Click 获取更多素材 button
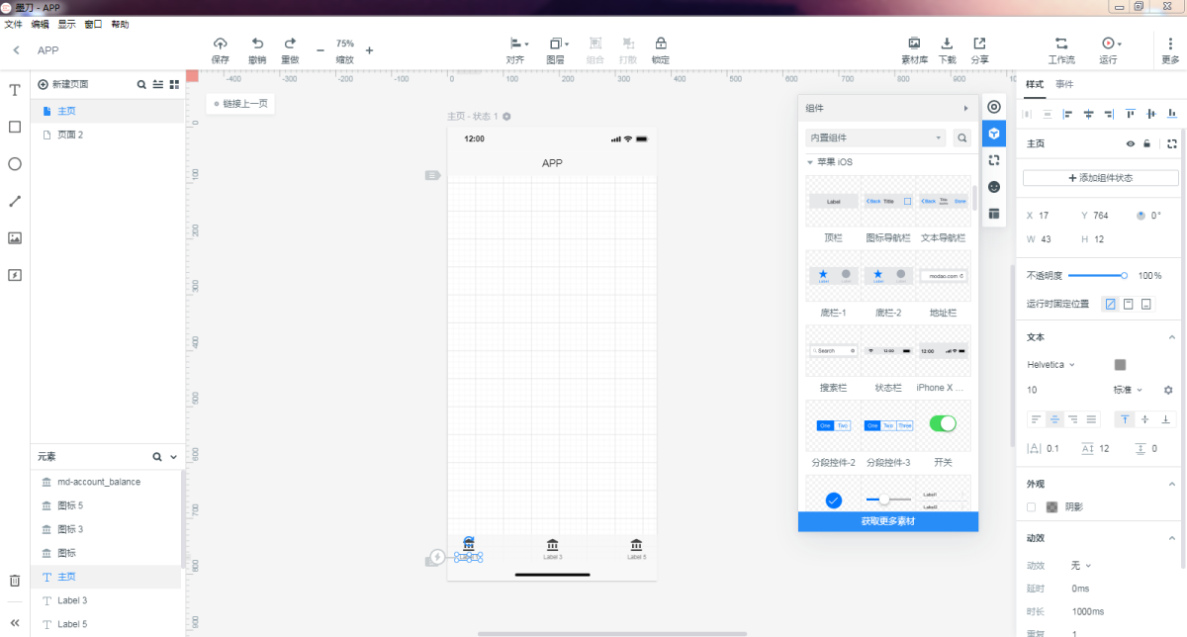This screenshot has height=637, width=1187. (887, 521)
